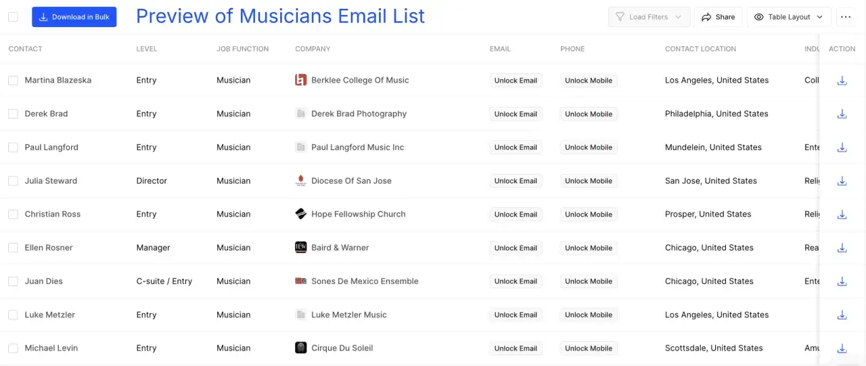Open the Table Layout dropdown

(789, 17)
